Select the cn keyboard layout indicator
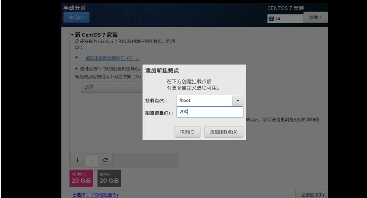 [285, 19]
